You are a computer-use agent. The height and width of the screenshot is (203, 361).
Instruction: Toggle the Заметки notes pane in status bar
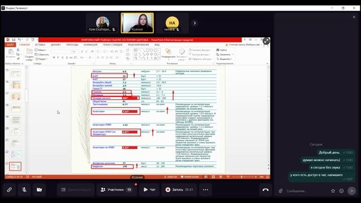pyautogui.click(x=170, y=176)
